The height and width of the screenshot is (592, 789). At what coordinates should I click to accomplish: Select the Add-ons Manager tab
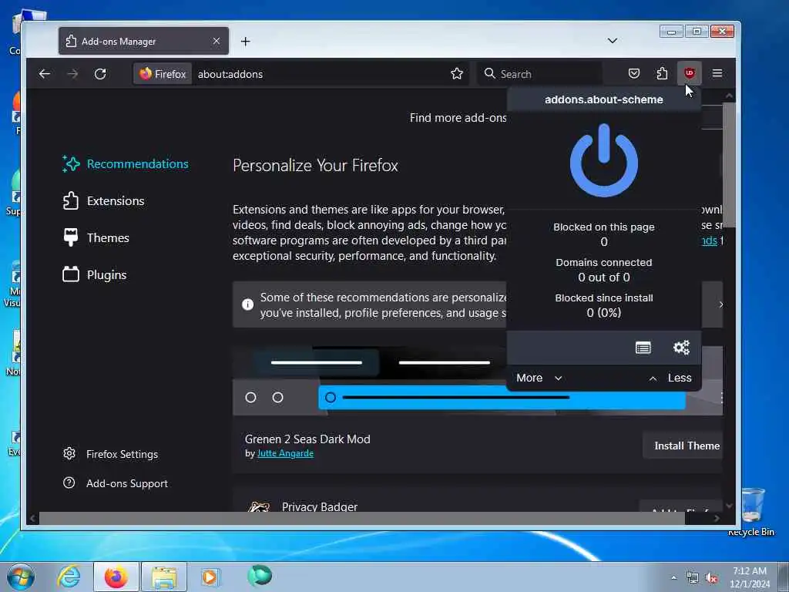click(143, 41)
